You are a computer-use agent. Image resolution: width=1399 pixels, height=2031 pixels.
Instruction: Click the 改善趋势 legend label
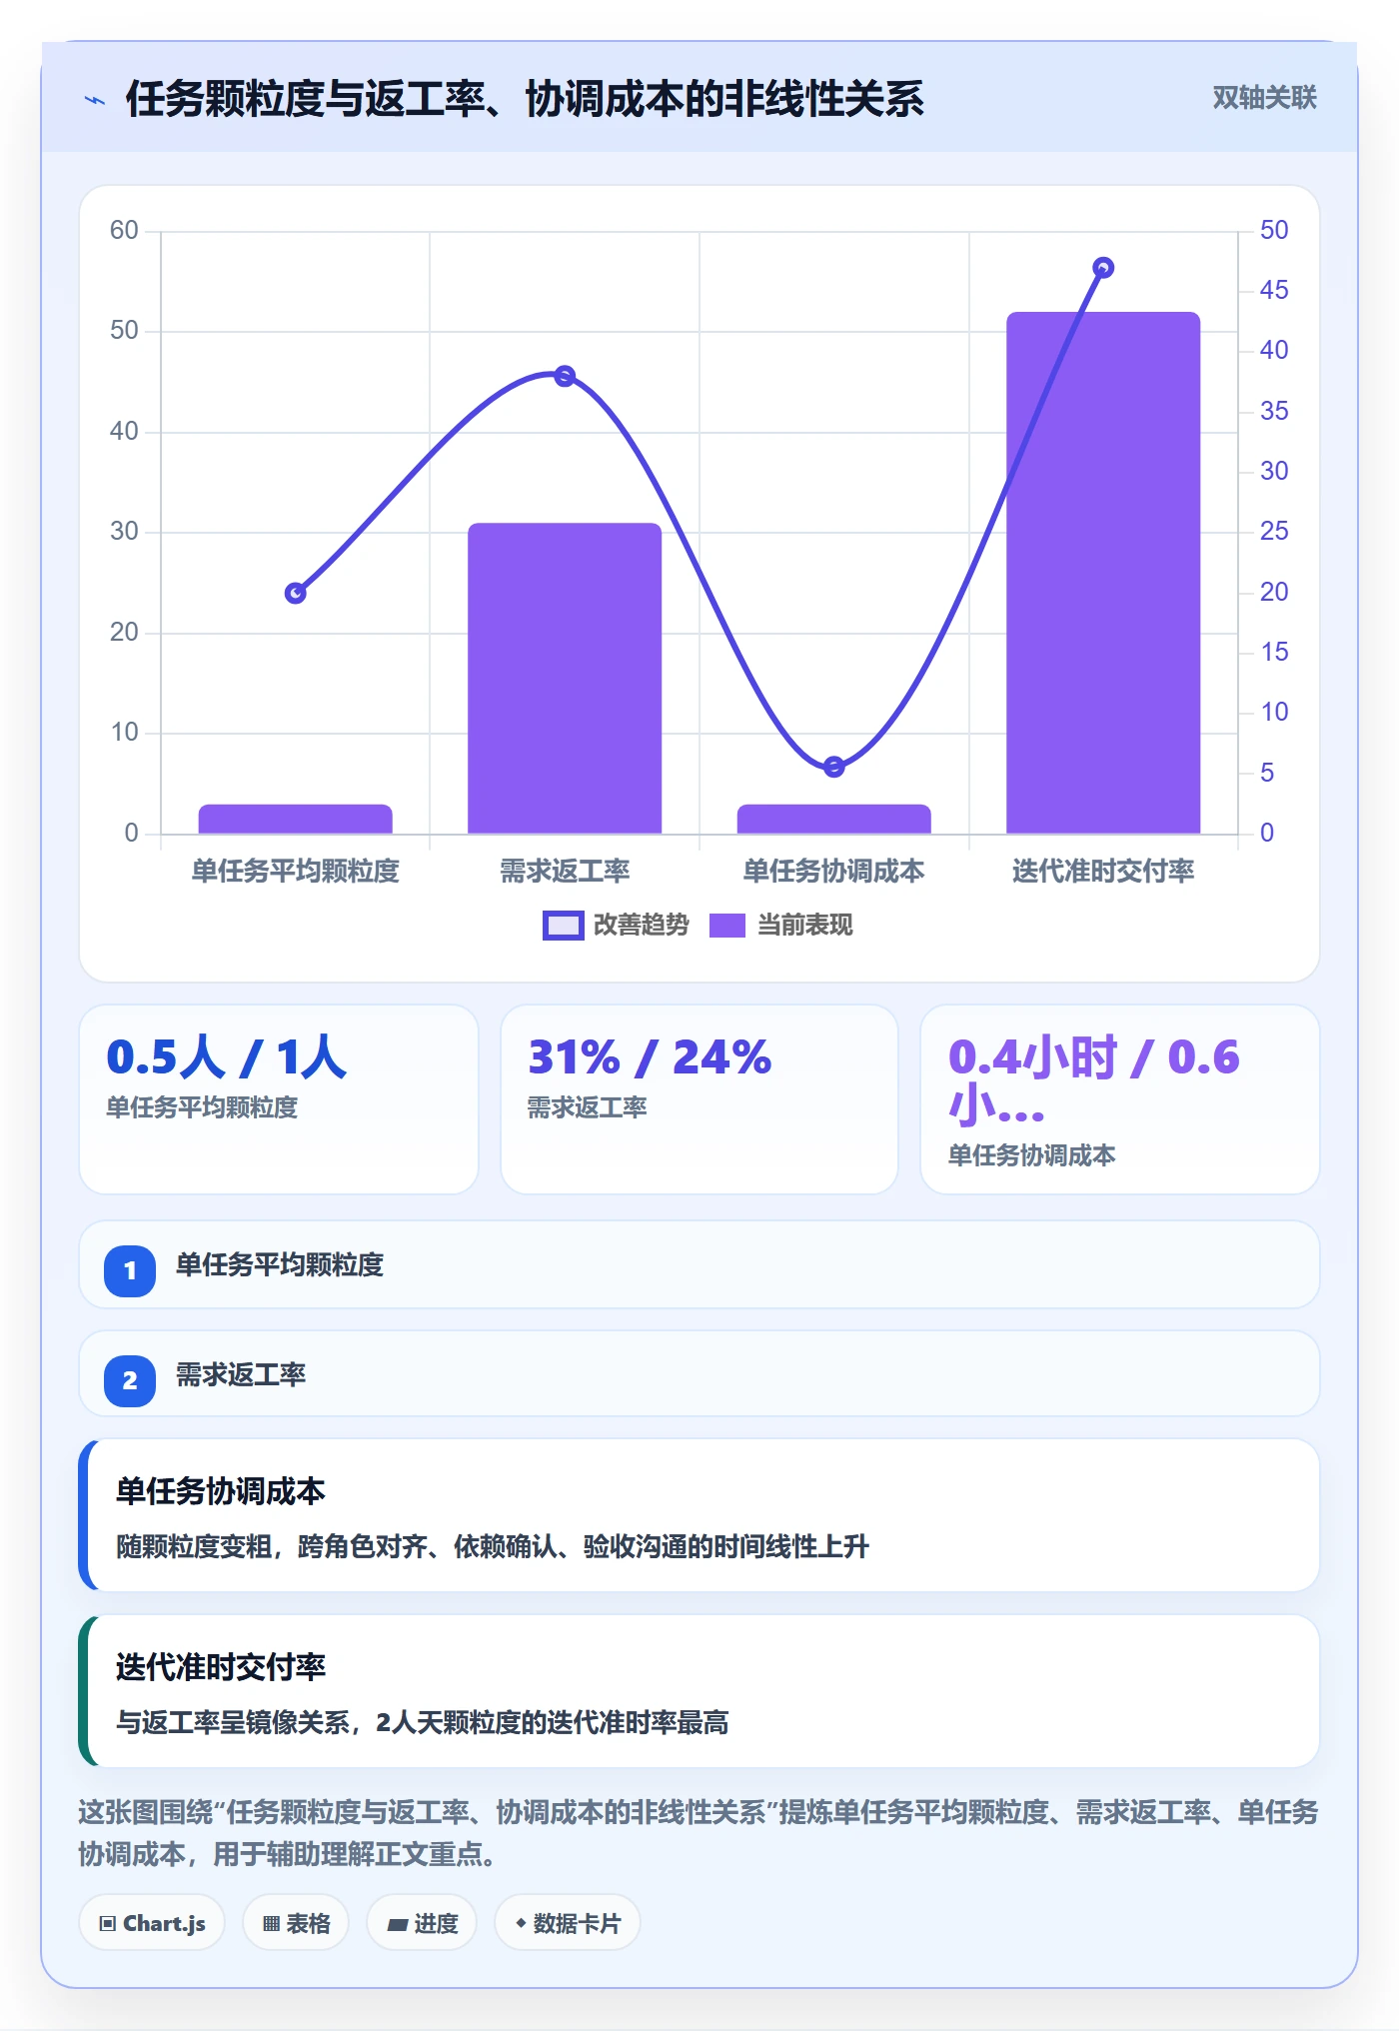pyautogui.click(x=641, y=926)
